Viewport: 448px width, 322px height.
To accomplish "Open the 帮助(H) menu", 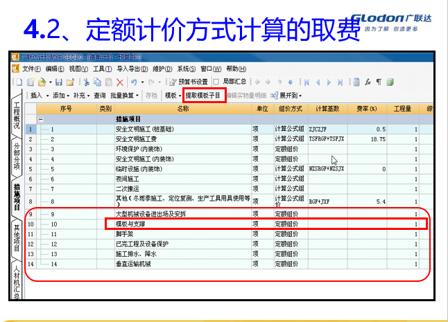I will point(236,69).
